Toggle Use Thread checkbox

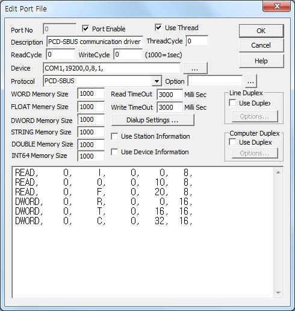coord(158,27)
